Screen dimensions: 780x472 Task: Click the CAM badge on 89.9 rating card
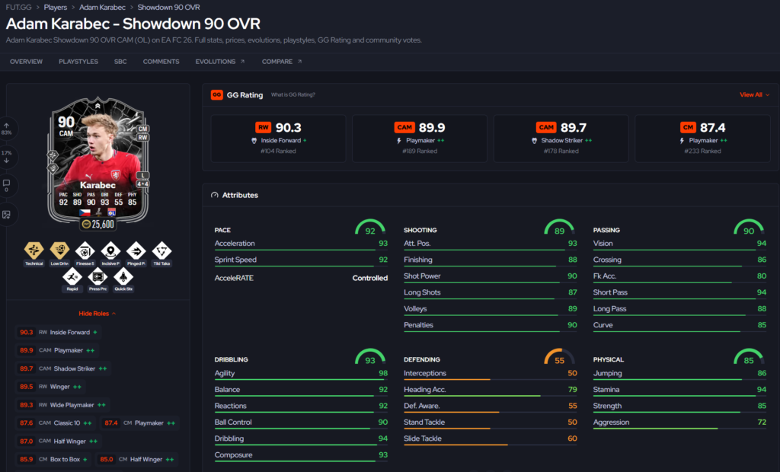coord(404,127)
